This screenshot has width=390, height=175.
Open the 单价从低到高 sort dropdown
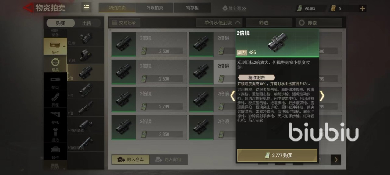click(x=219, y=22)
